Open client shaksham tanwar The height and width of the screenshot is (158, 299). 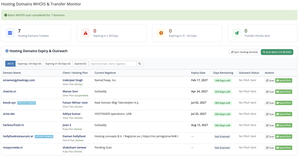tap(74, 148)
